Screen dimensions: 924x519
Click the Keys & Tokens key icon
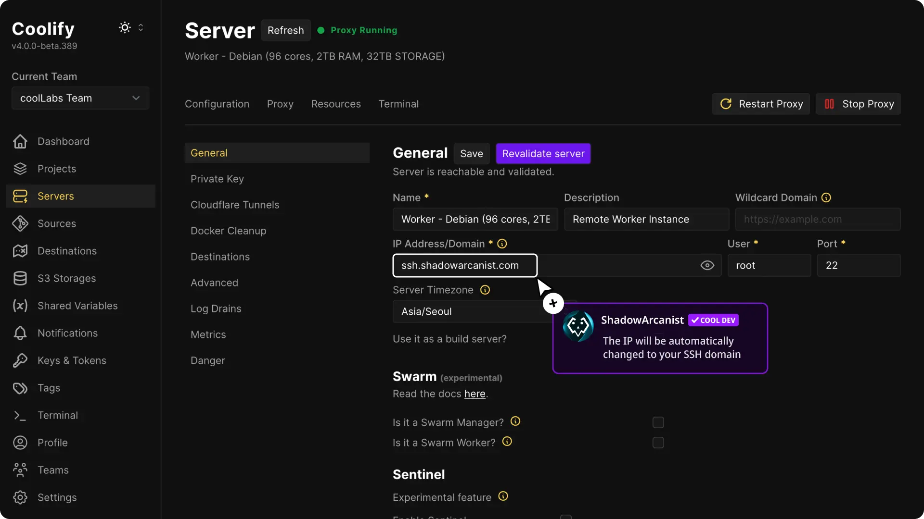pos(20,360)
